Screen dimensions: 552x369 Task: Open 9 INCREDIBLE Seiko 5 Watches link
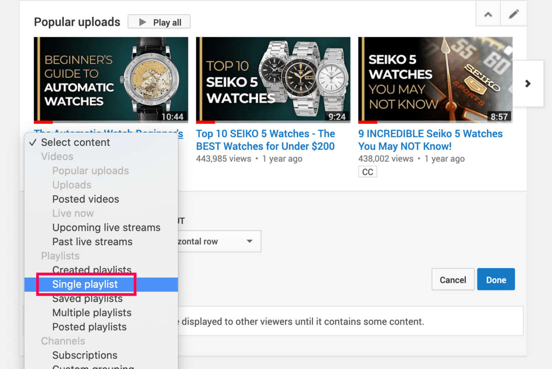pos(430,140)
